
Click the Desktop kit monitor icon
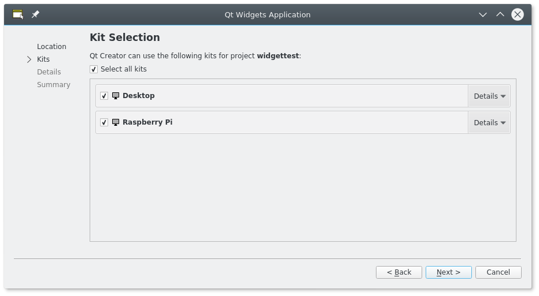coord(116,96)
